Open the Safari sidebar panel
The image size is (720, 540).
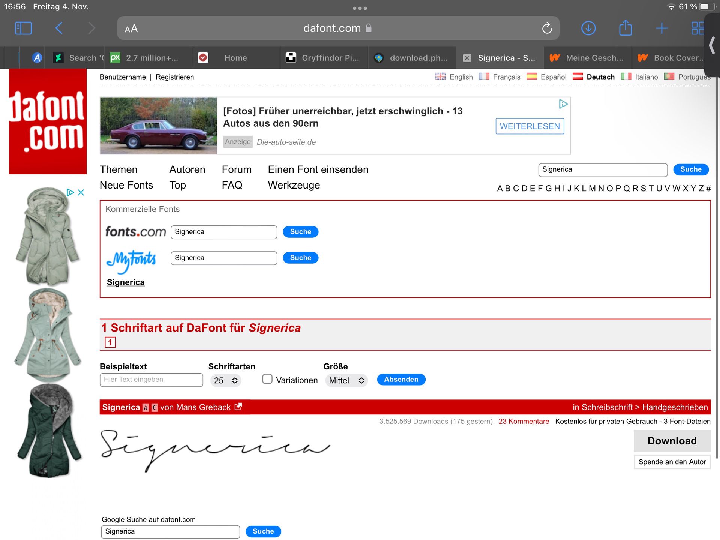(23, 28)
